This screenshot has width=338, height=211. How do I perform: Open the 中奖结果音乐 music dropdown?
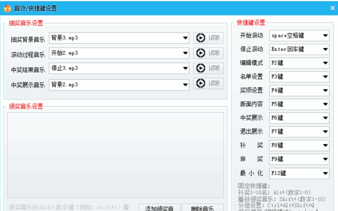(x=184, y=68)
